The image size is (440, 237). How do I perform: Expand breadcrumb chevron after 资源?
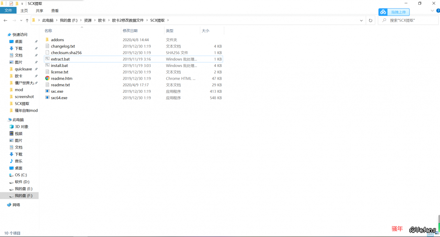coord(95,21)
